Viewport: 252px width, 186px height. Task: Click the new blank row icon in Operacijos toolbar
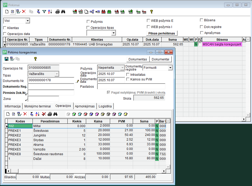[x=8, y=114]
